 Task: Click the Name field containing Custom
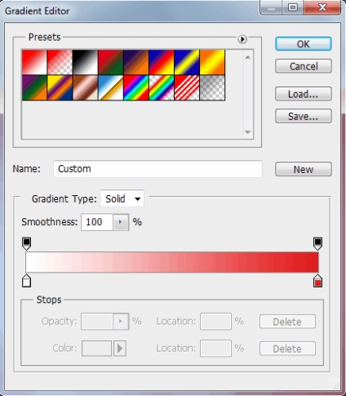(157, 169)
